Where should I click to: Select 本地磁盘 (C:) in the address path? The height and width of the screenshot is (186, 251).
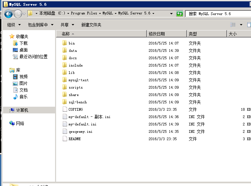(52, 13)
